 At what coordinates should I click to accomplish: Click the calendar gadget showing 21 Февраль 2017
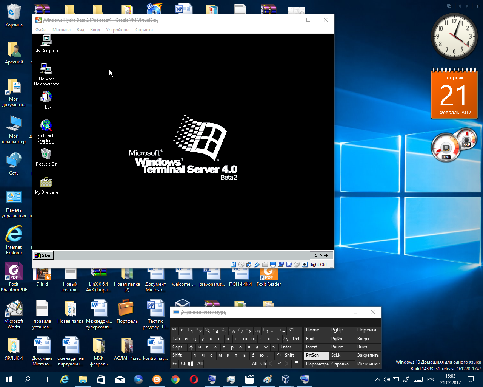click(x=454, y=94)
